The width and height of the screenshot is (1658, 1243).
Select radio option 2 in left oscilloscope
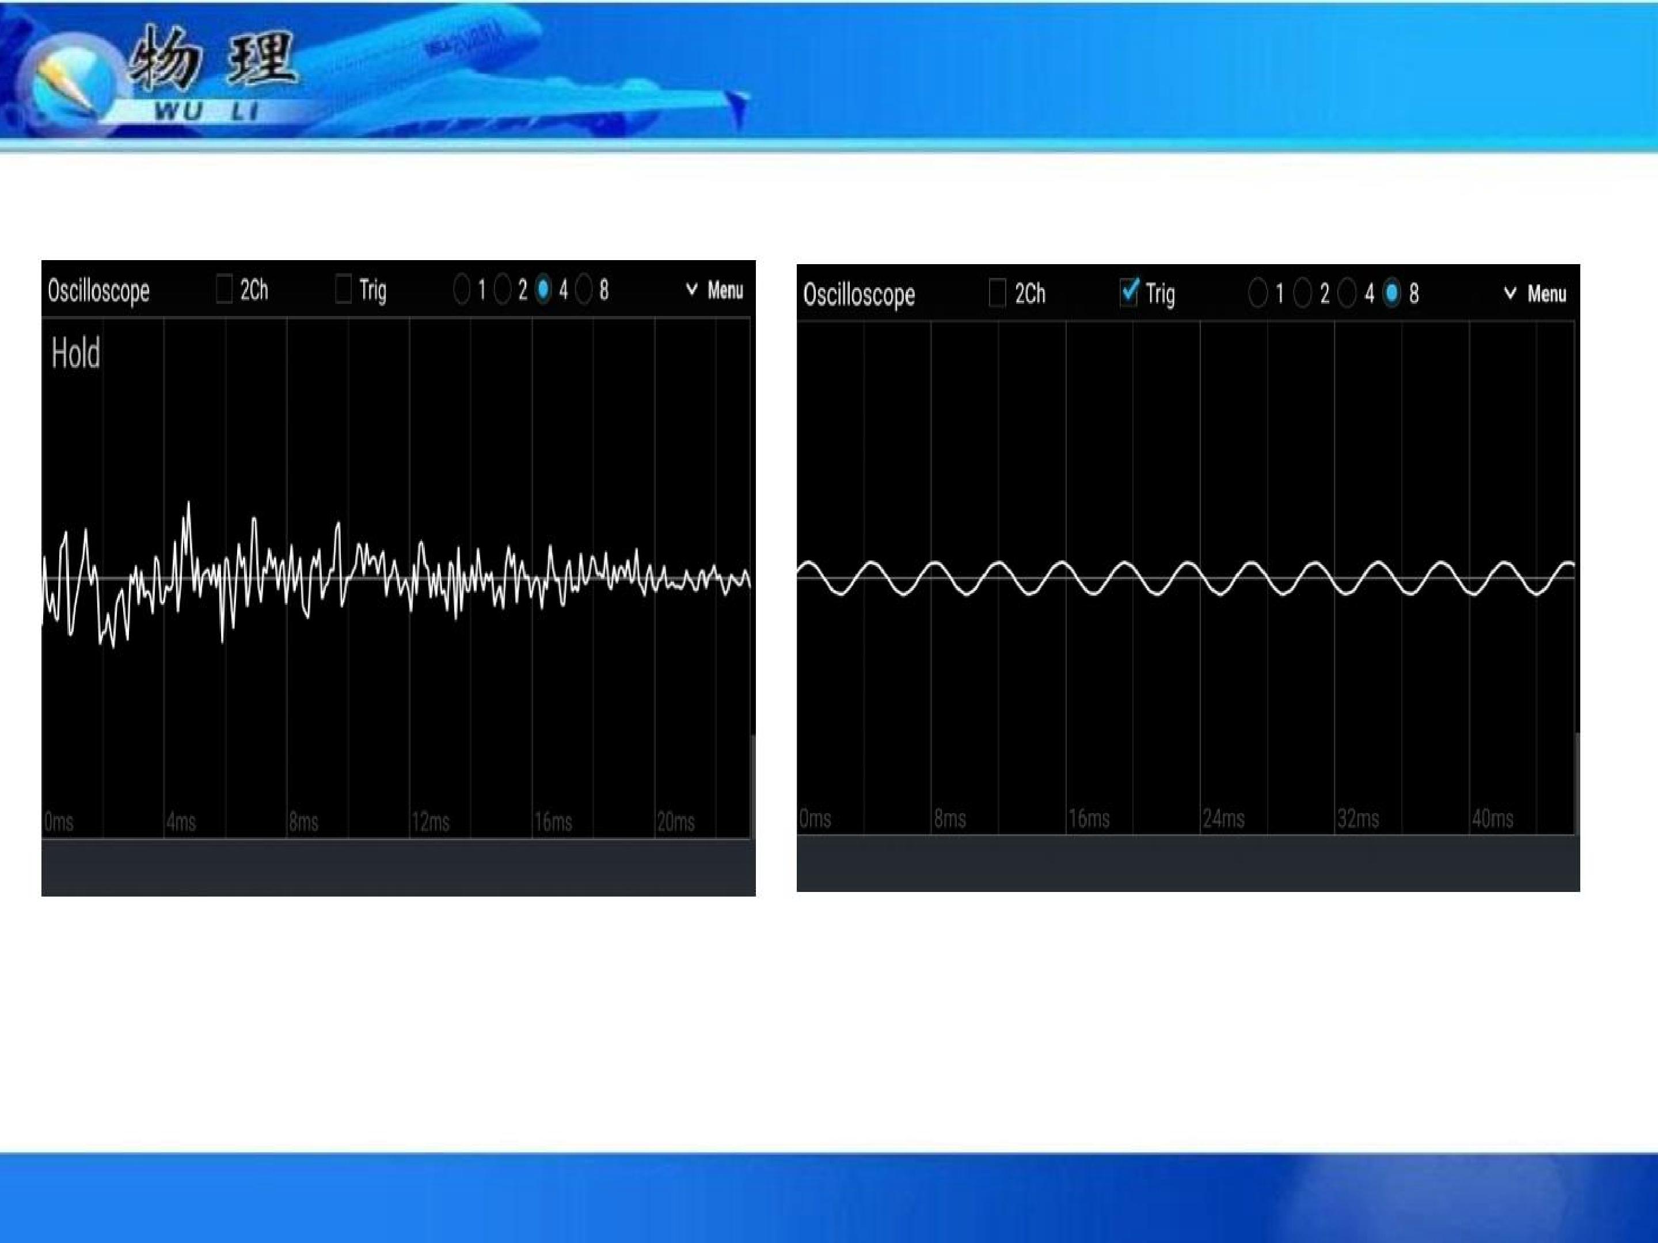(503, 289)
